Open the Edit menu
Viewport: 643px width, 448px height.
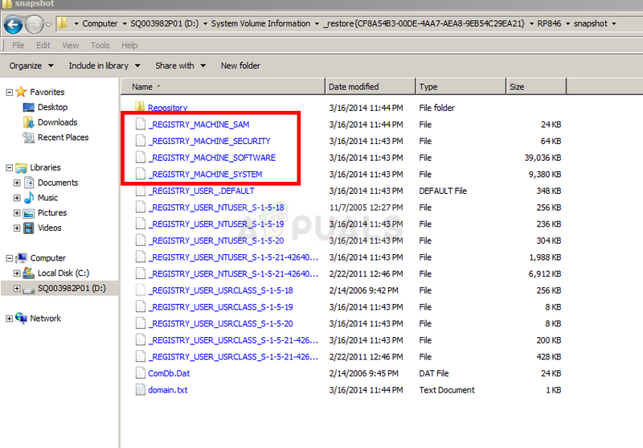43,45
